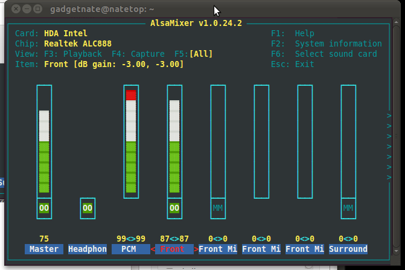405x270 pixels.
Task: Click the HDA Intel card name
Action: [x=66, y=33]
